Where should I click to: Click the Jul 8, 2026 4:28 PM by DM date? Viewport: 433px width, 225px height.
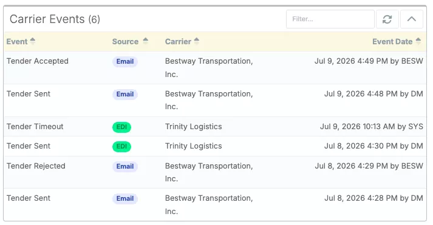(x=373, y=198)
